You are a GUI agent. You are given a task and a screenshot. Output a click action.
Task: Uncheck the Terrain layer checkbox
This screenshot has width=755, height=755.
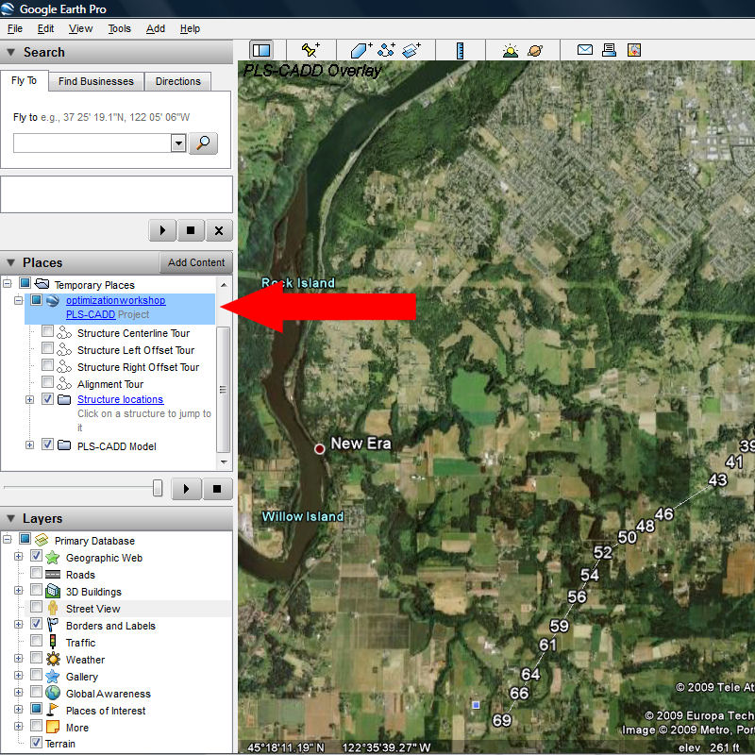coord(36,742)
